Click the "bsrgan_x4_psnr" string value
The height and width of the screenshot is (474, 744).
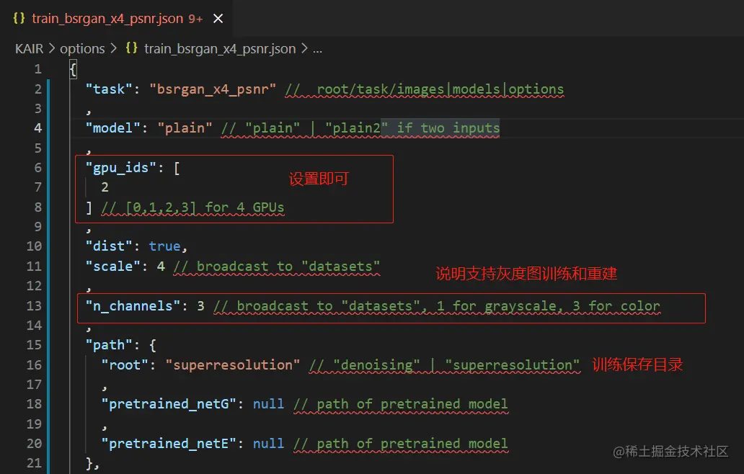tap(213, 89)
